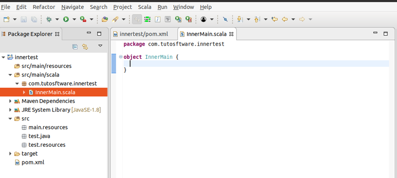Screen dimensions: 397x178
Task: Close the InnerMain.scala editor tab
Action: 231,34
